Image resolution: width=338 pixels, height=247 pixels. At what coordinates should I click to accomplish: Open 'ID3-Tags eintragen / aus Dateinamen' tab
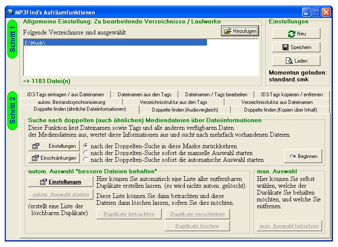(66, 95)
